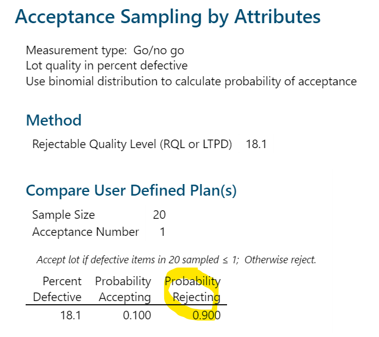Click the Acceptance Sampling by Attributes title

(x=168, y=17)
